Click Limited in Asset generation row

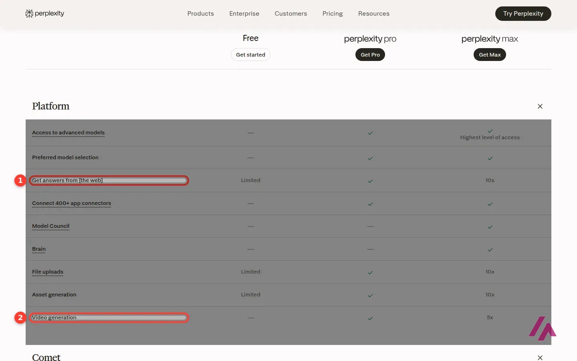tap(250, 295)
